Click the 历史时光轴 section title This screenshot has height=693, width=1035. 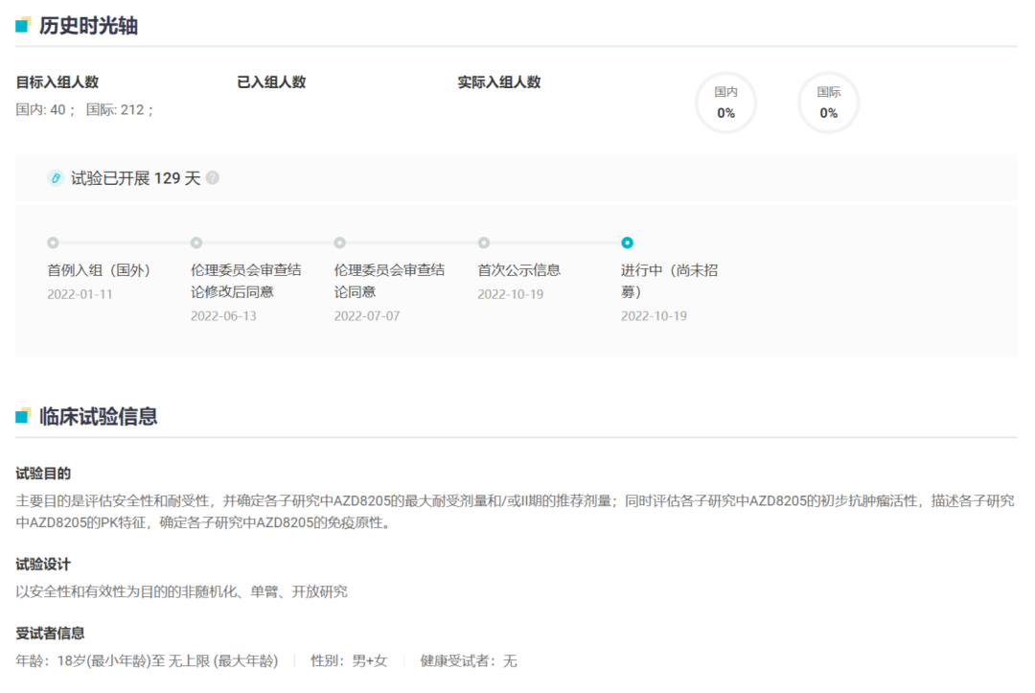coord(88,26)
